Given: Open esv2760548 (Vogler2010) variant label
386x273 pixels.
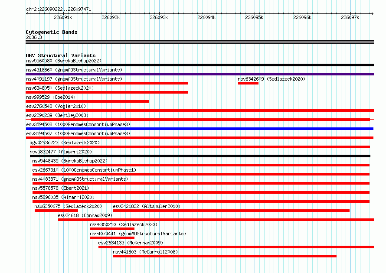Looking at the screenshot, I should (56, 106).
